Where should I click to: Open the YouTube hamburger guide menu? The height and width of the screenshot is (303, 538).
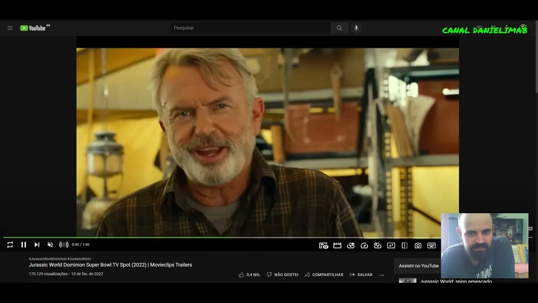10,28
